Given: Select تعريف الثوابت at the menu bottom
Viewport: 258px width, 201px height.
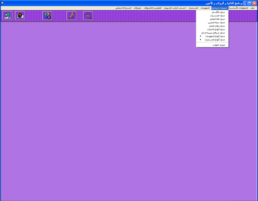Looking at the screenshot, I should coord(218,45).
